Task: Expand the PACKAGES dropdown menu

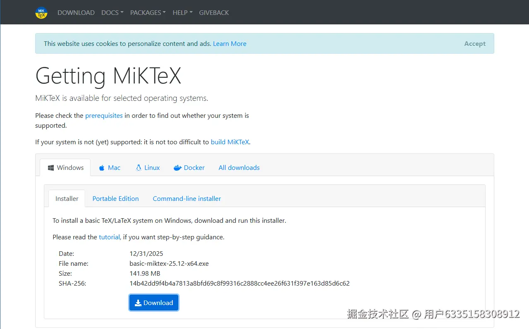Action: tap(148, 12)
